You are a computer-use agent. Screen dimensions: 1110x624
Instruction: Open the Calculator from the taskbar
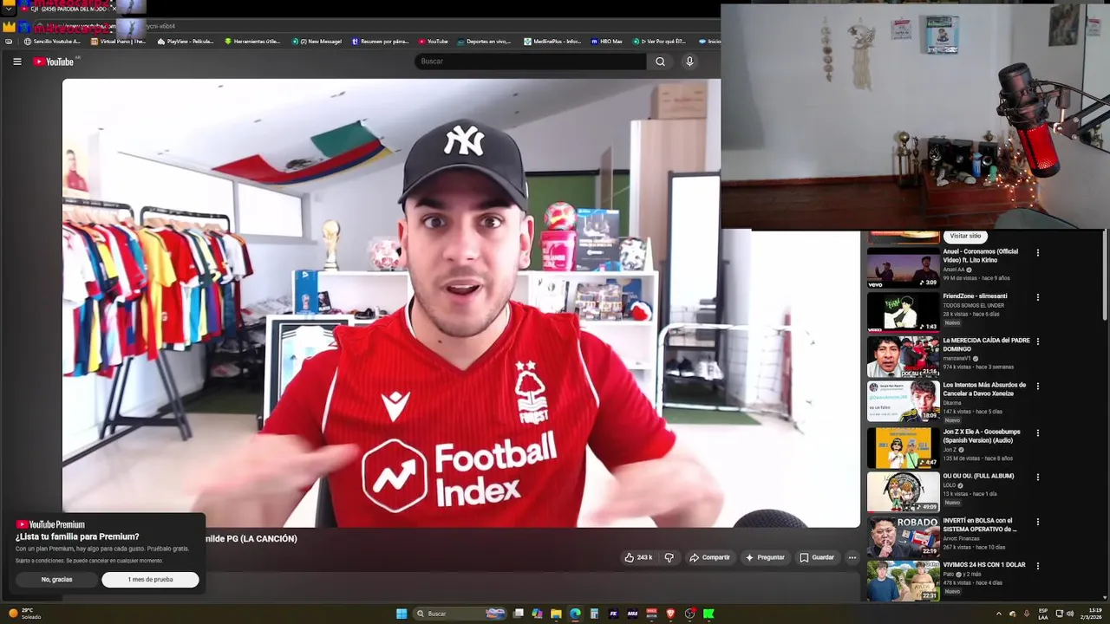pyautogui.click(x=594, y=614)
